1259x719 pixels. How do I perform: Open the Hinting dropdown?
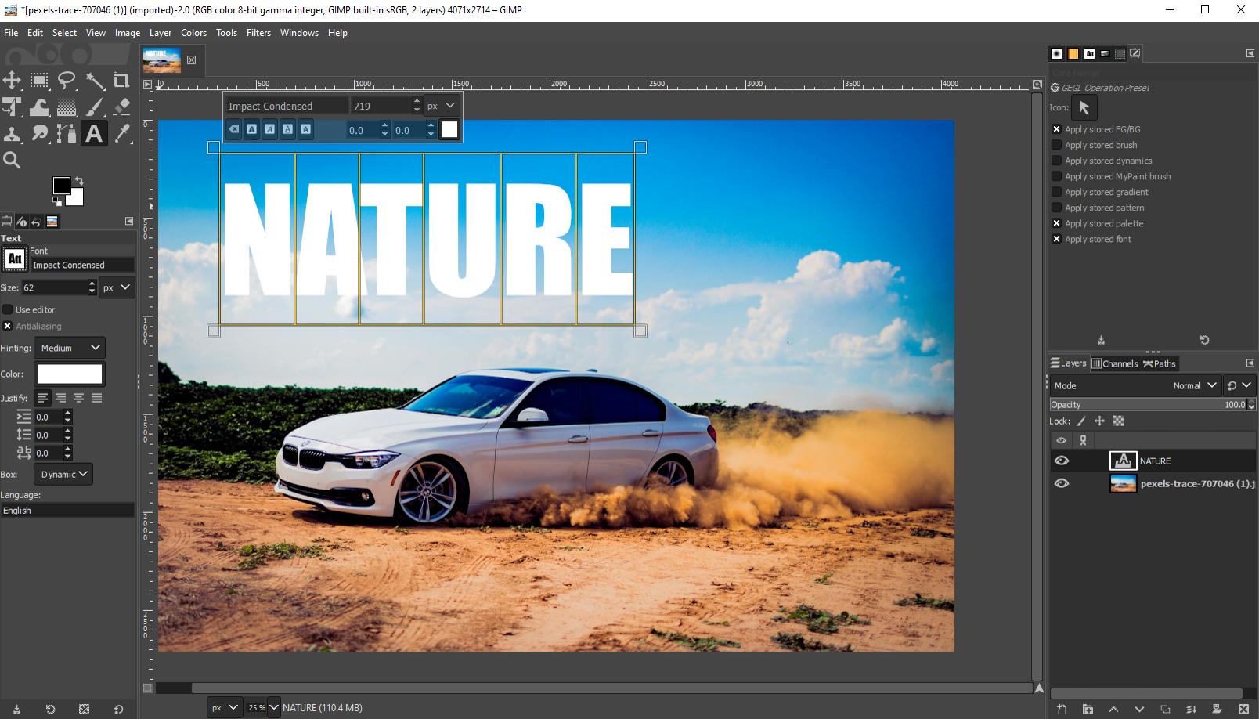click(x=70, y=348)
